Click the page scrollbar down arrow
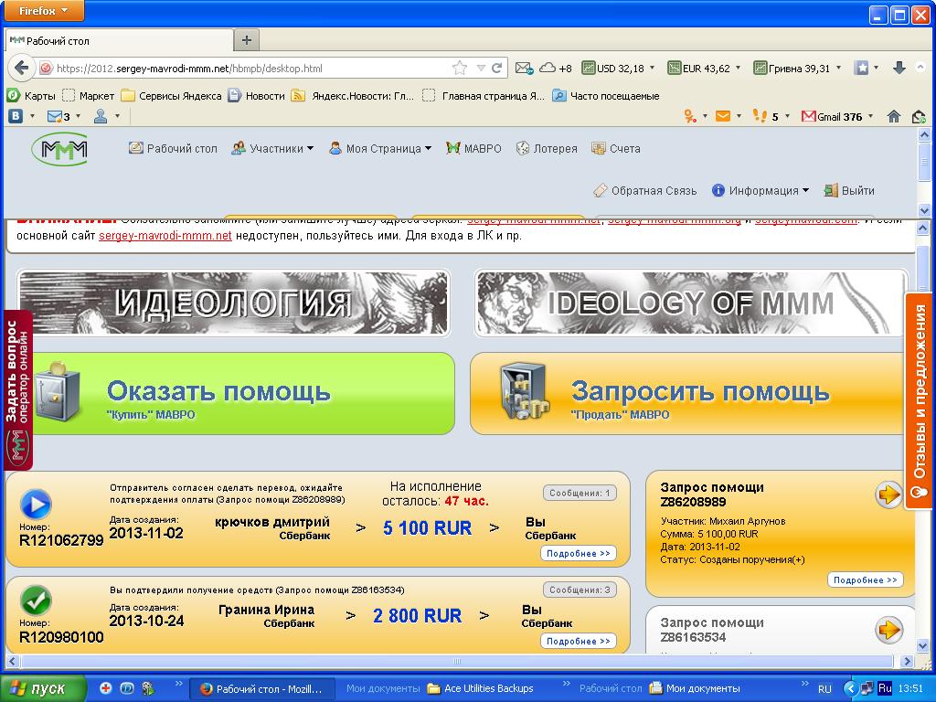The height and width of the screenshot is (702, 936). point(923,646)
